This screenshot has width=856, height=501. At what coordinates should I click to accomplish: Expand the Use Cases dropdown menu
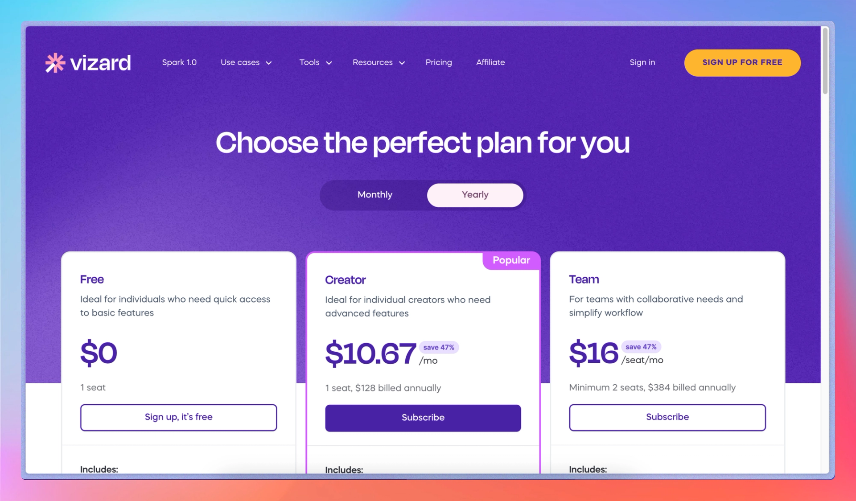246,62
